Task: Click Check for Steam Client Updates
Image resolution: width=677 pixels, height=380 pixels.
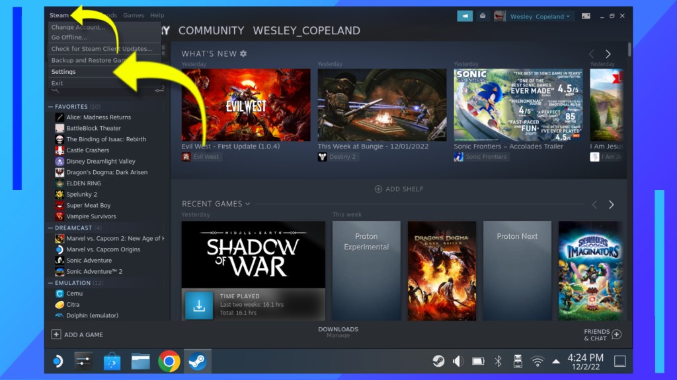Action: coord(101,49)
